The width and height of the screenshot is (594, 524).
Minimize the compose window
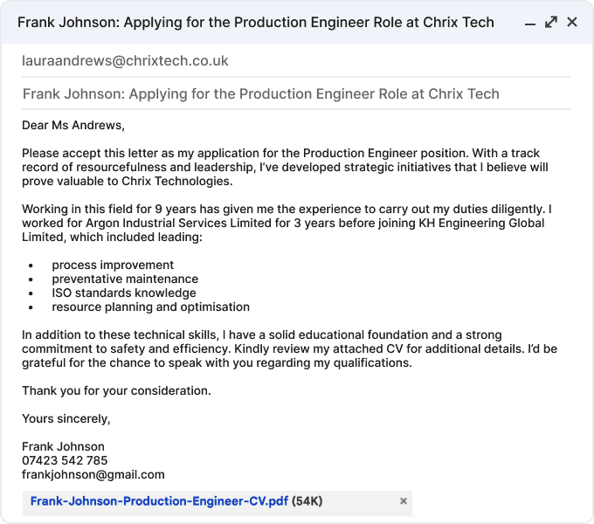tap(530, 23)
